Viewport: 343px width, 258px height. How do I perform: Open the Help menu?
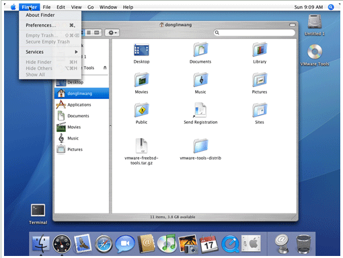coord(128,7)
